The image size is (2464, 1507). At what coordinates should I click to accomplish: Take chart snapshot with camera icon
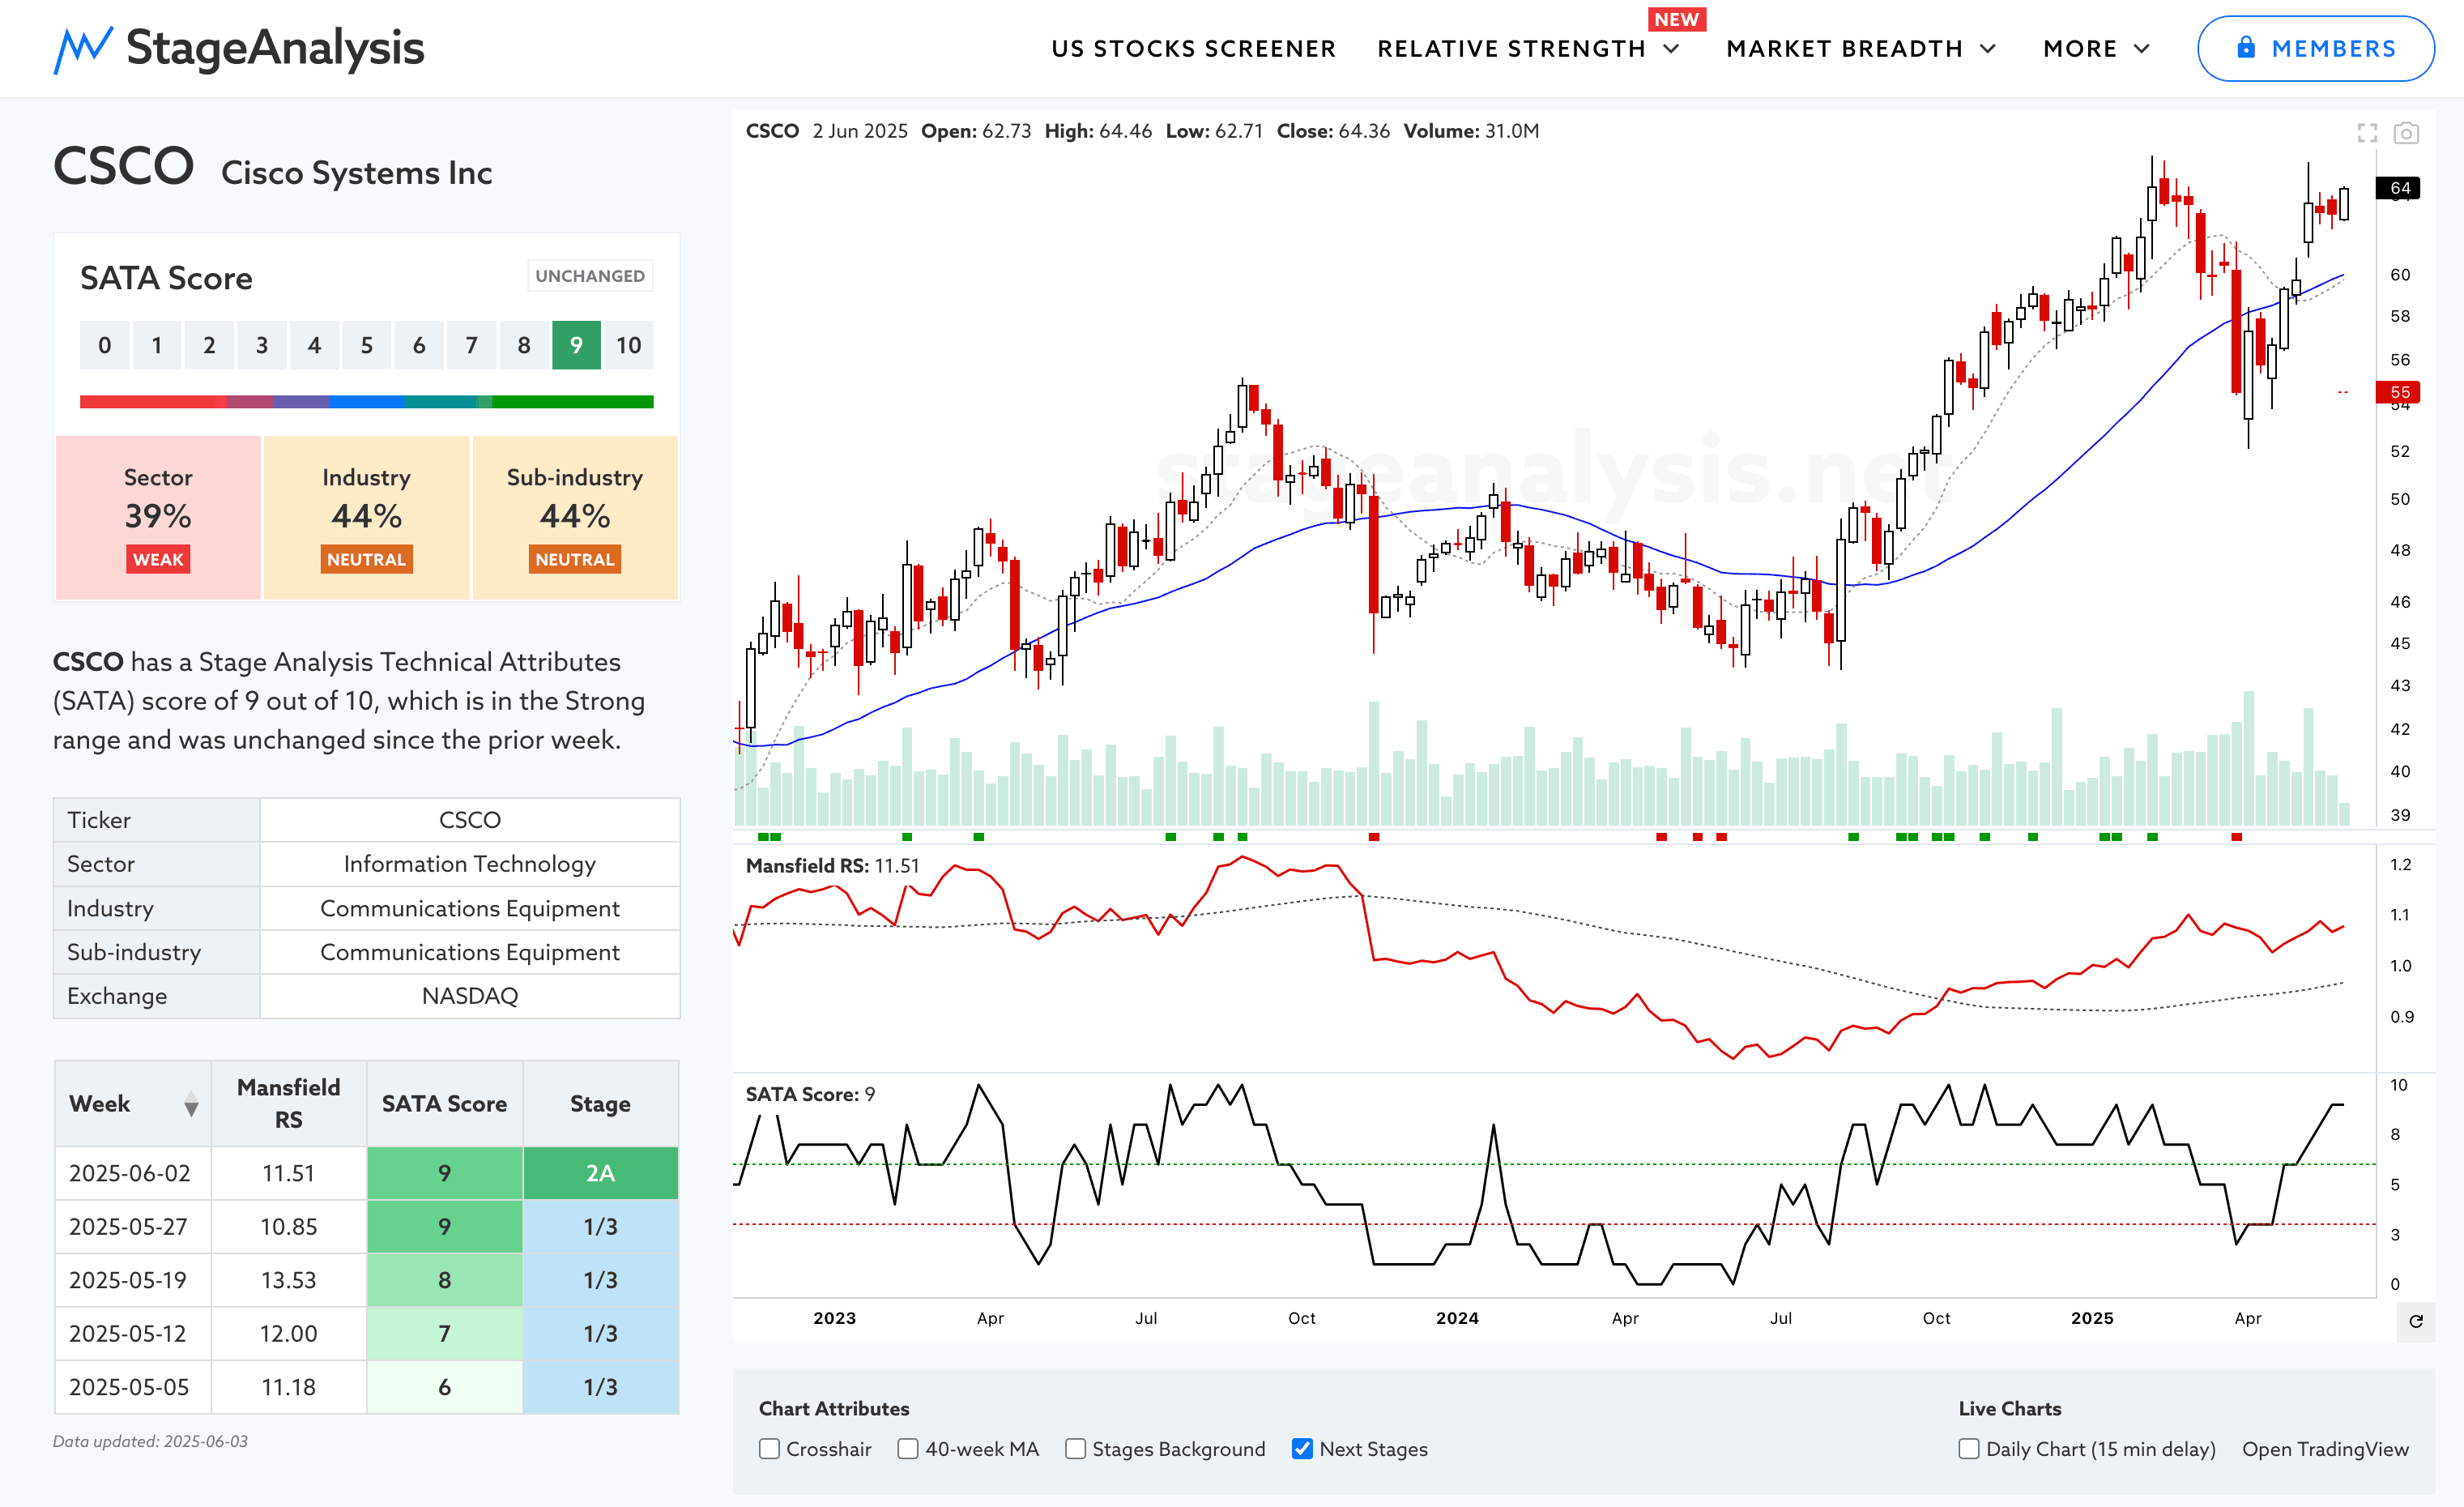click(x=2406, y=133)
